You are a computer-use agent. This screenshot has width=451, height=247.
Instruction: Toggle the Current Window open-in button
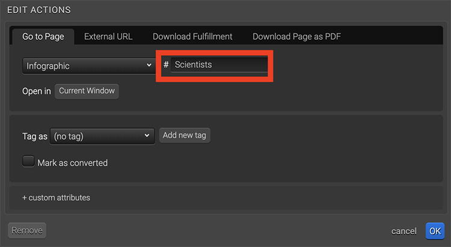87,91
